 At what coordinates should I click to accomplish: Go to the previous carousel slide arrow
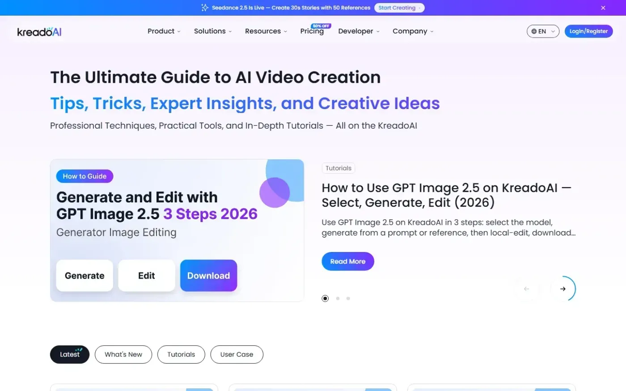coord(527,289)
